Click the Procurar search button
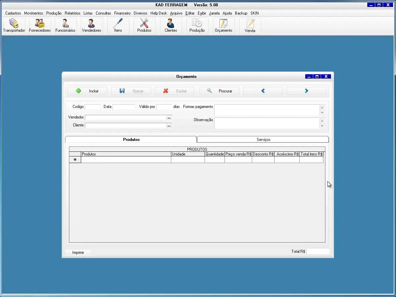This screenshot has width=396, height=297. pyautogui.click(x=219, y=91)
